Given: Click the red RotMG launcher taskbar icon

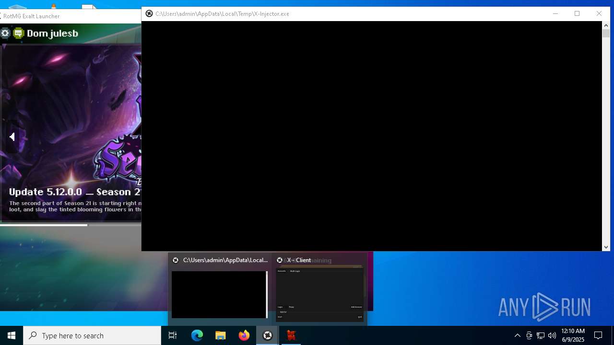Looking at the screenshot, I should [x=291, y=335].
